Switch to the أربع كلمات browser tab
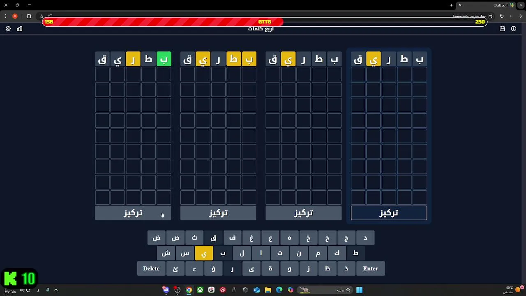This screenshot has height=296, width=526. pos(486,5)
